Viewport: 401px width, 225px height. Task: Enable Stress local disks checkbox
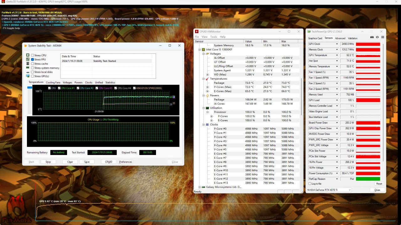point(32,72)
